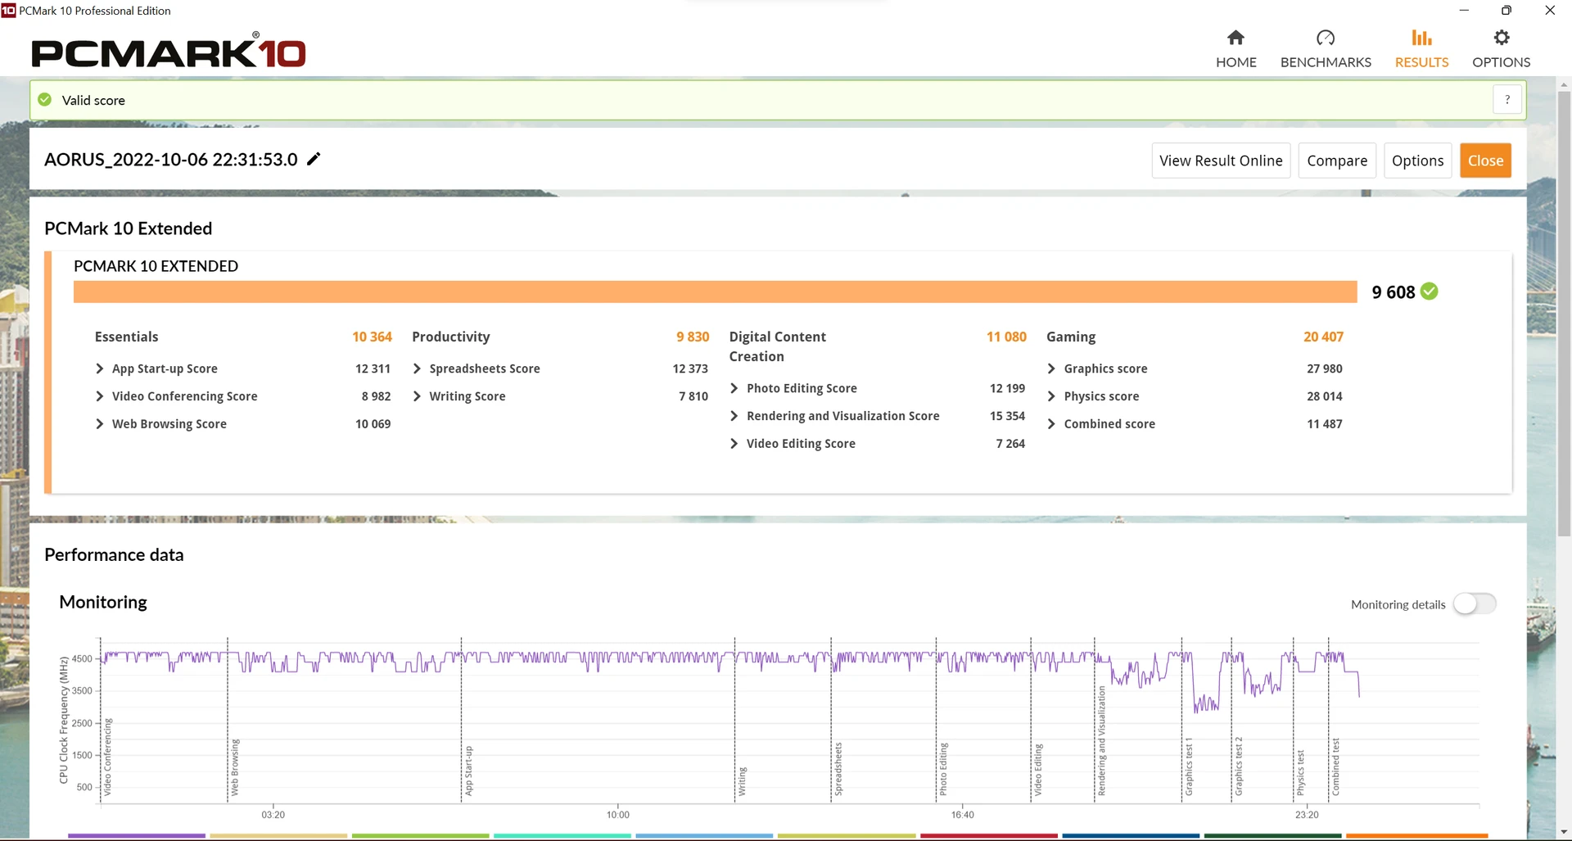Screen dimensions: 1572x841
Task: Expand Web Browsing Score details
Action: point(99,424)
